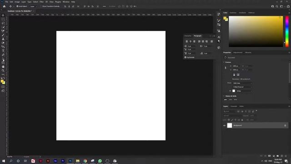Select the Horizontal Type tool

coord(3,51)
